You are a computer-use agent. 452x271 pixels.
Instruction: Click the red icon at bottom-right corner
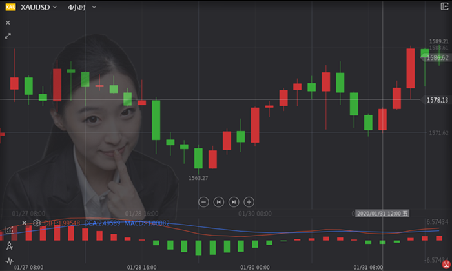[447, 265]
